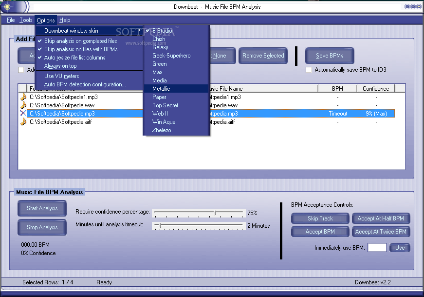
Task: Click the red X icon beside Softpedia.mp3
Action: pyautogui.click(x=23, y=114)
